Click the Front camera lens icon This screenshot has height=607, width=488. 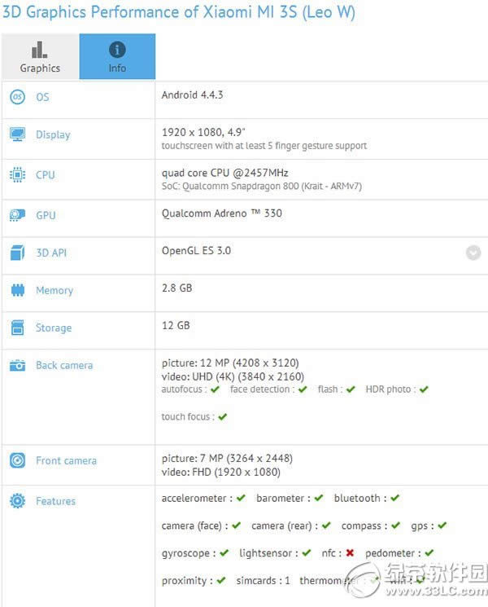pos(17,460)
